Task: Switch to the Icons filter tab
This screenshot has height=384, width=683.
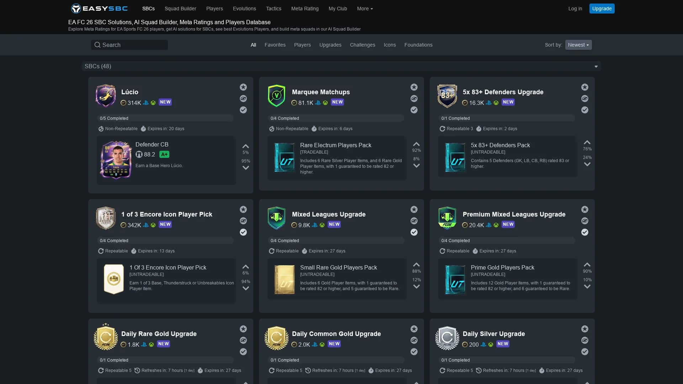Action: pos(390,45)
